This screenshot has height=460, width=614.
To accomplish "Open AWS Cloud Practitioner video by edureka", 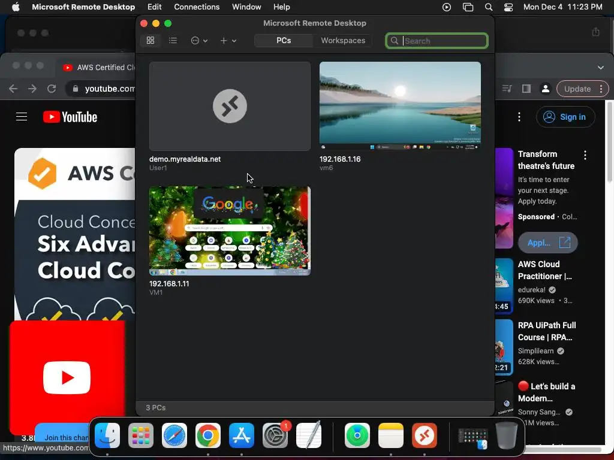I will coord(544,270).
